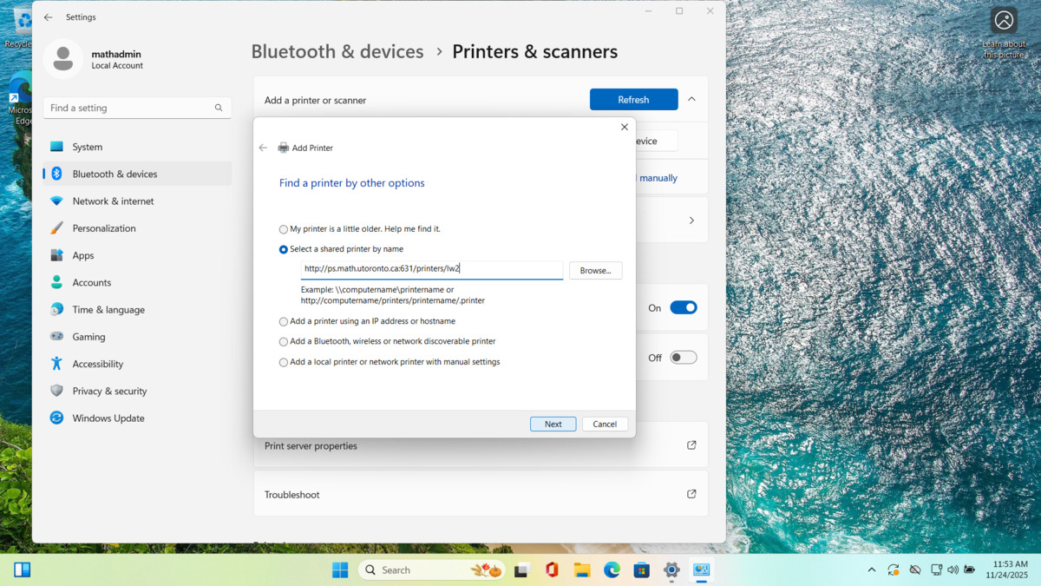Select "Add a printer using an IP address"

point(284,321)
